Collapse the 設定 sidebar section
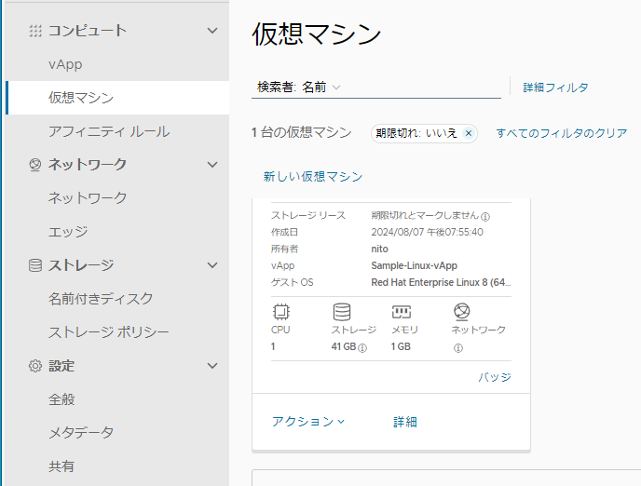The image size is (641, 486). [212, 366]
